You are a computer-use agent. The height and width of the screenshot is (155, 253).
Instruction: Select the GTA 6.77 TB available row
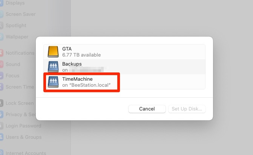[124, 52]
